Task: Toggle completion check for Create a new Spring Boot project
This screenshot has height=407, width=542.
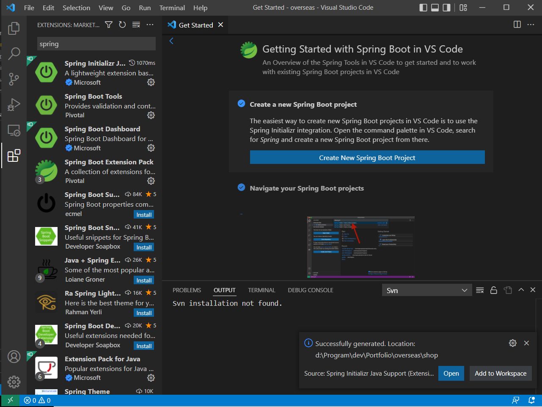Action: pos(241,103)
